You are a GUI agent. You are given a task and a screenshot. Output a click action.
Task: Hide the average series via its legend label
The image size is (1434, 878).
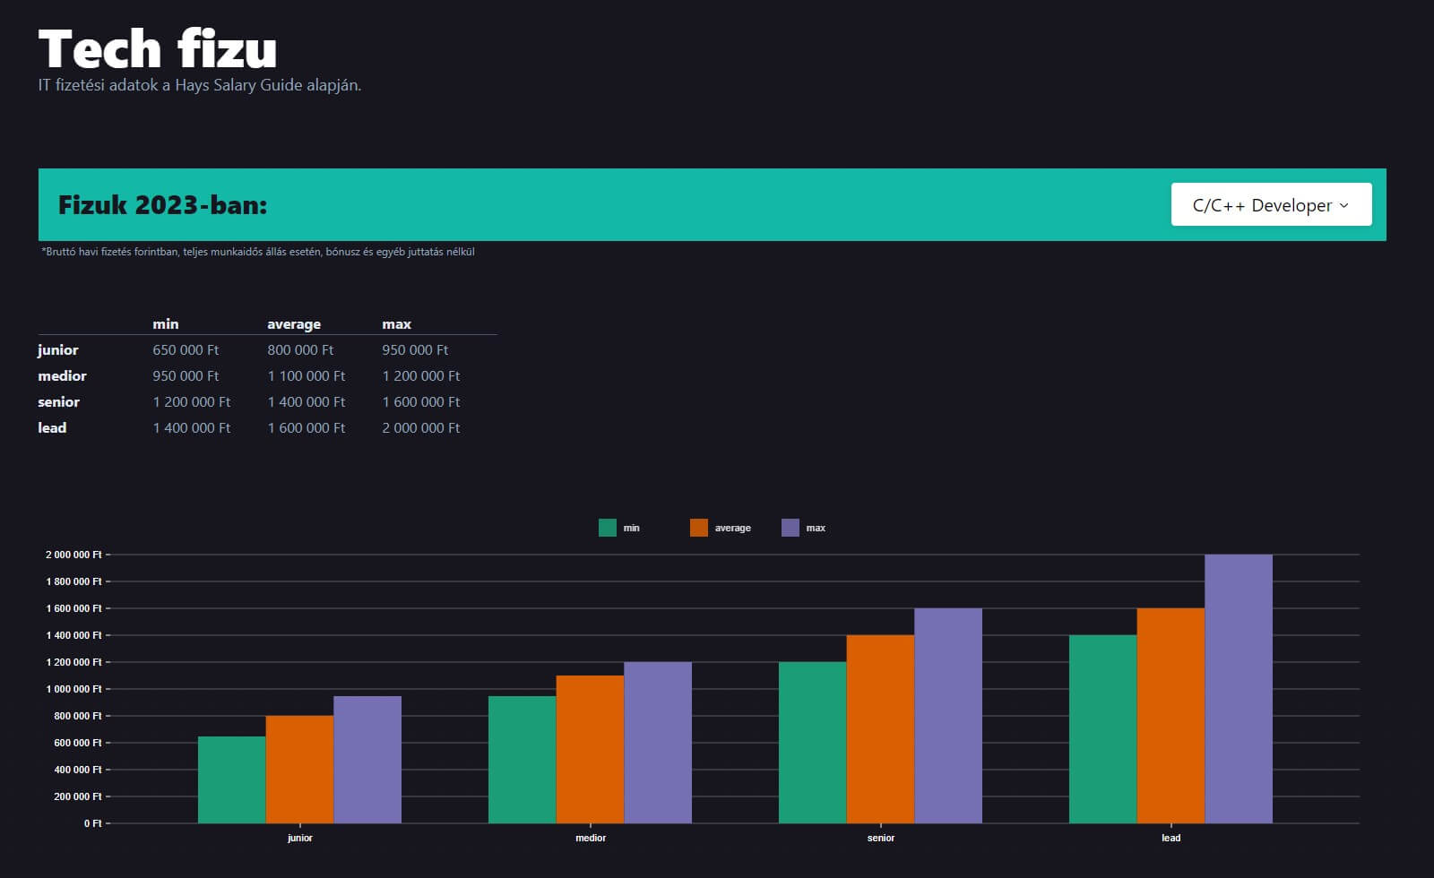pos(732,529)
